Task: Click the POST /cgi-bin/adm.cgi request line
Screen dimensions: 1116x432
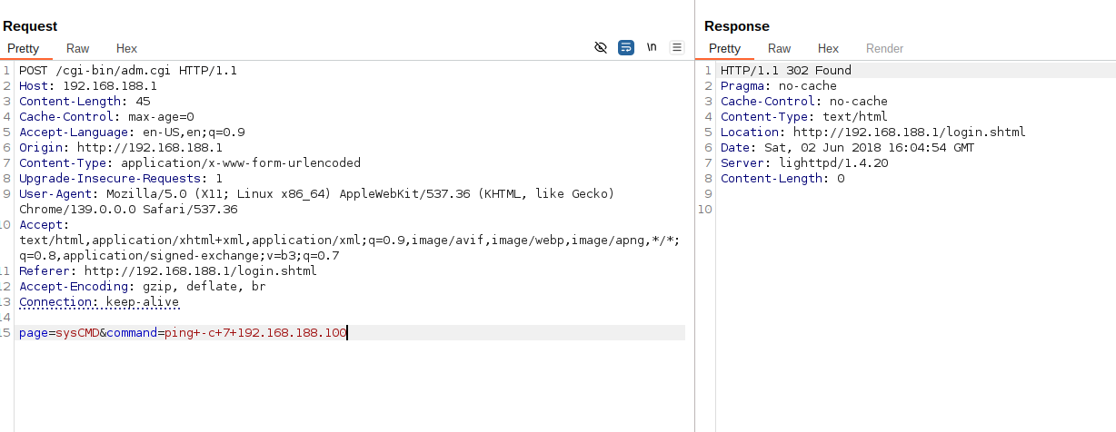Action: (127, 70)
